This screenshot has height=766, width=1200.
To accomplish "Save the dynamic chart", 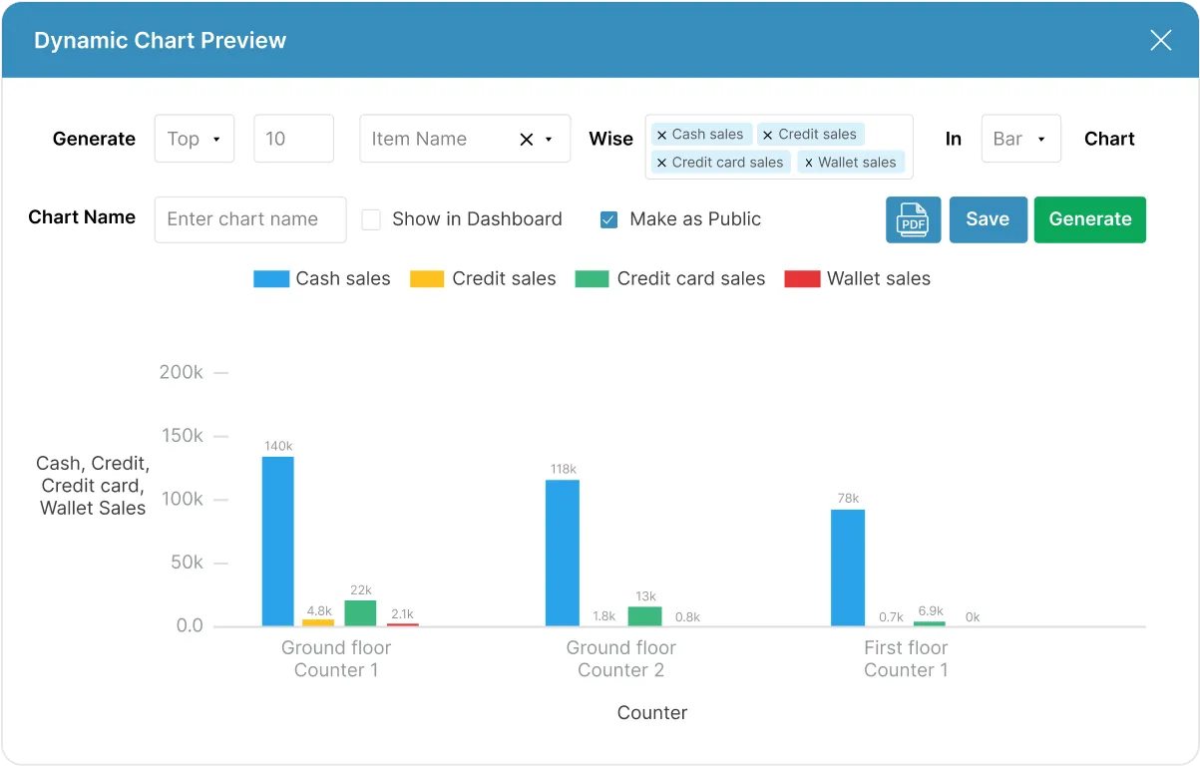I will click(988, 219).
